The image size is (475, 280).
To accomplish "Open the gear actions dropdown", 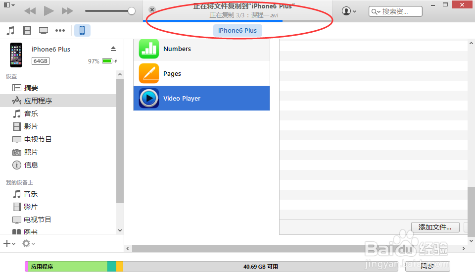I will click(x=29, y=243).
